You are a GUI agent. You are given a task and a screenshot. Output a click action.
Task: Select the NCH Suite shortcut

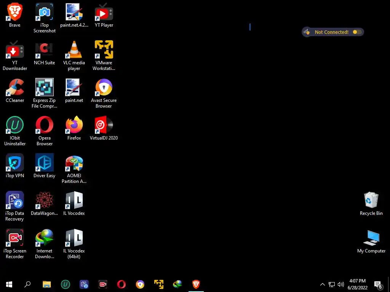pyautogui.click(x=44, y=52)
